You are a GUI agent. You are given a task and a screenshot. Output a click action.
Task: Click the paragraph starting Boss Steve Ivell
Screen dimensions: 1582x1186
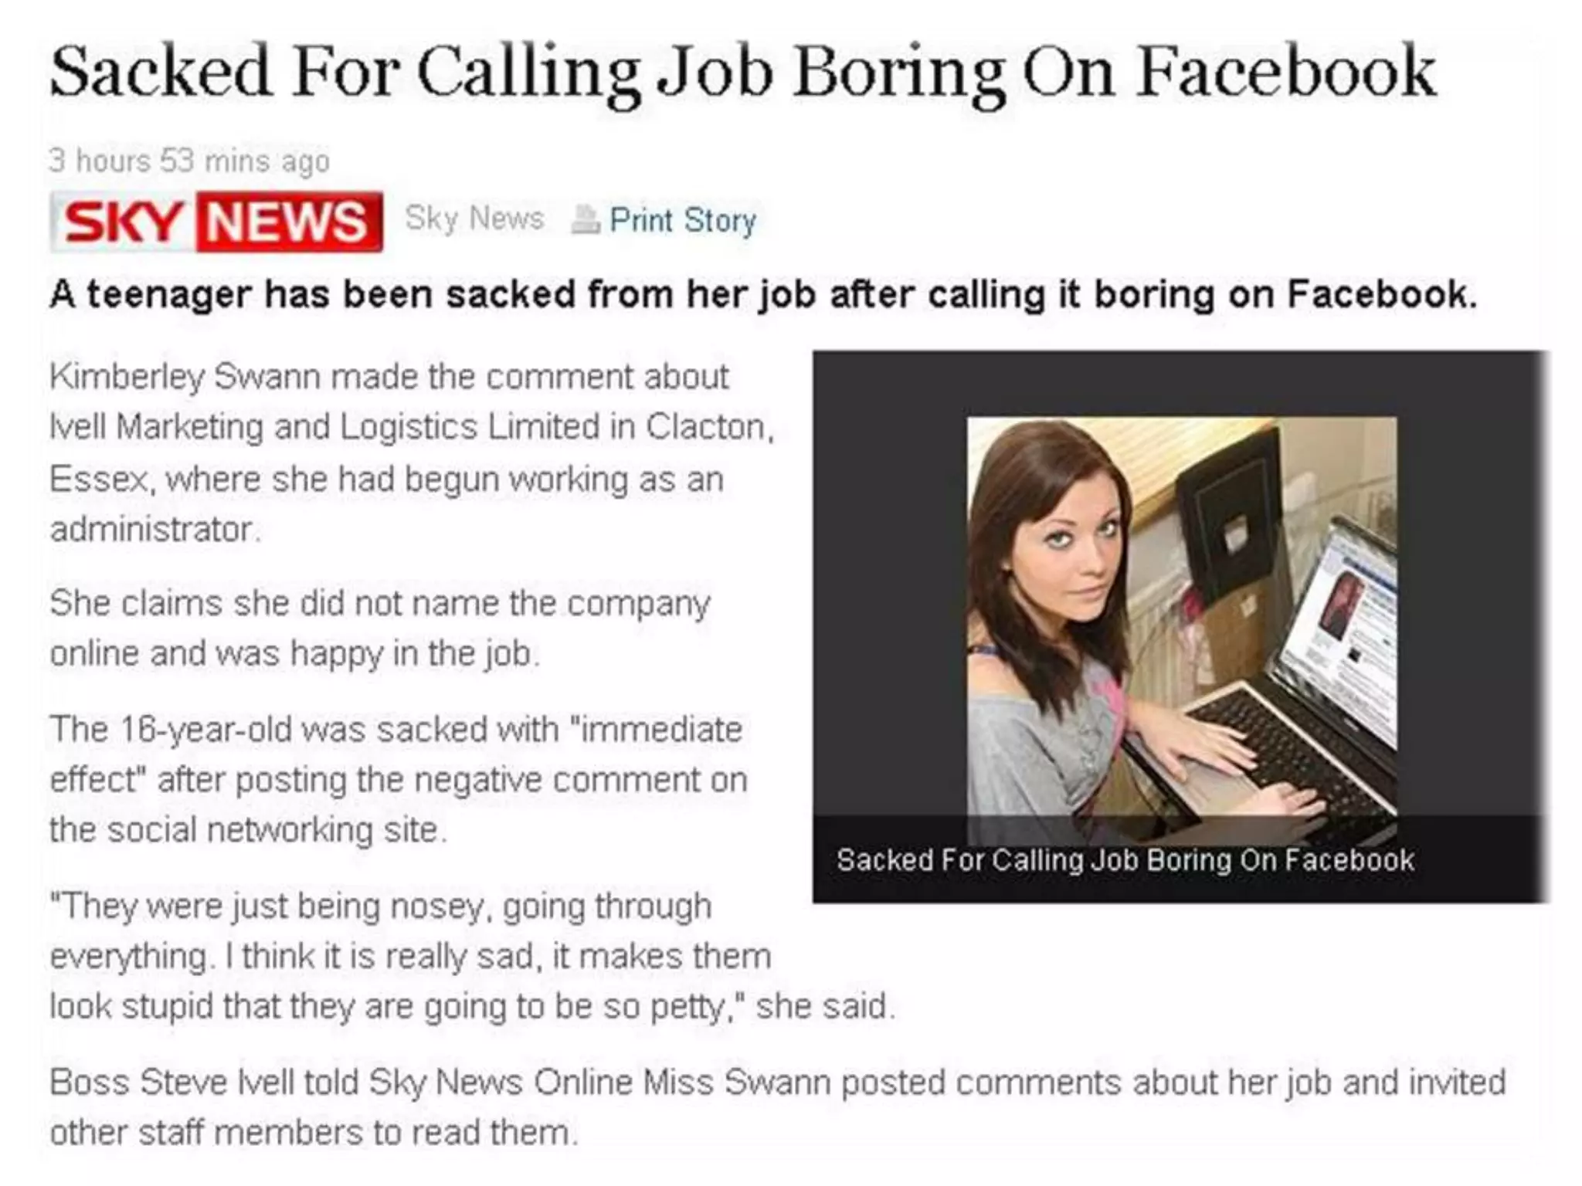778,1106
